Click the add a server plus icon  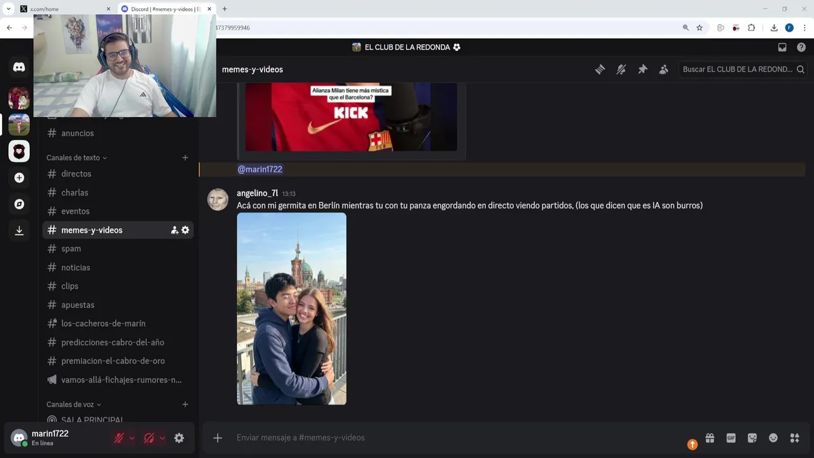pos(19,178)
